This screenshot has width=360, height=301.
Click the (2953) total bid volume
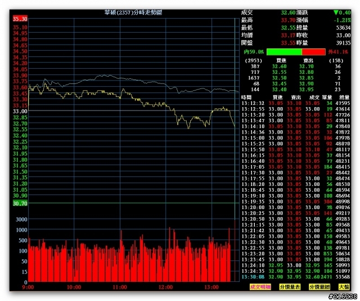coord(254,61)
